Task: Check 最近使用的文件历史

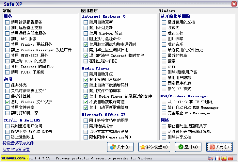Action: [x=164, y=50]
